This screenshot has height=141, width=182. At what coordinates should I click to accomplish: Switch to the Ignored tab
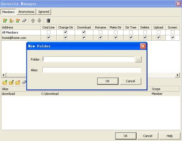coord(44,12)
